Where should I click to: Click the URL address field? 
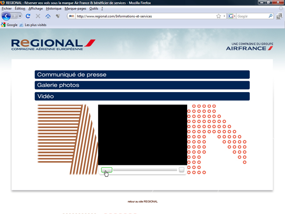(146, 16)
